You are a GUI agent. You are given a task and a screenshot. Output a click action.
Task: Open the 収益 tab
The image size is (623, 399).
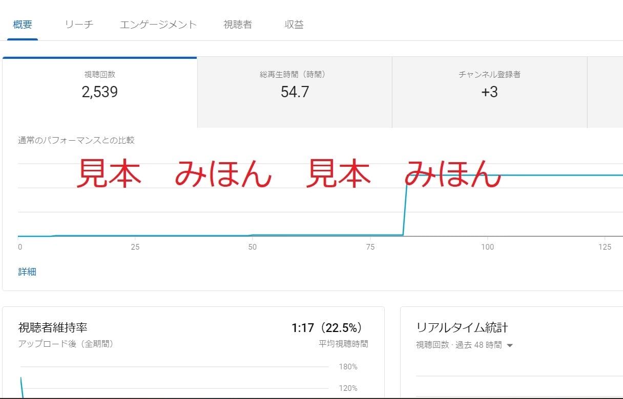pyautogui.click(x=294, y=25)
